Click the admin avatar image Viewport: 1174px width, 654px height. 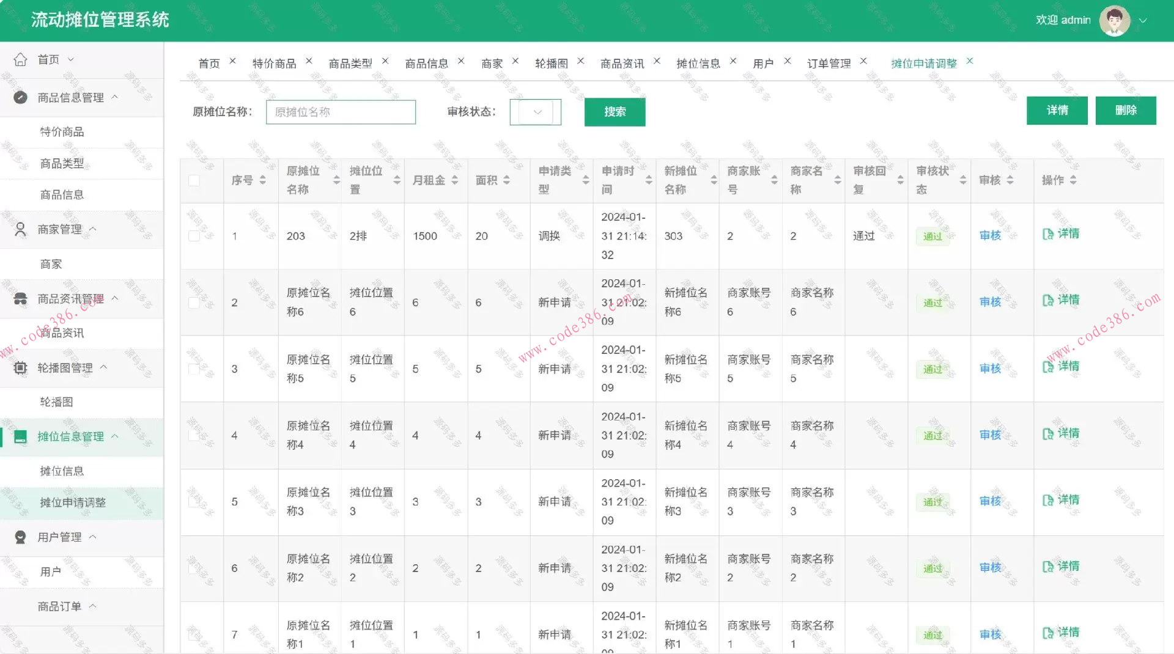coord(1115,20)
